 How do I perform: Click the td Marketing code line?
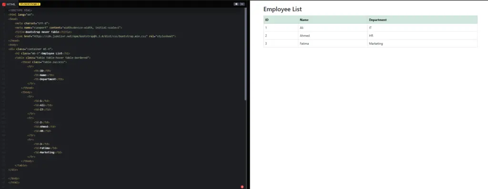click(x=48, y=153)
